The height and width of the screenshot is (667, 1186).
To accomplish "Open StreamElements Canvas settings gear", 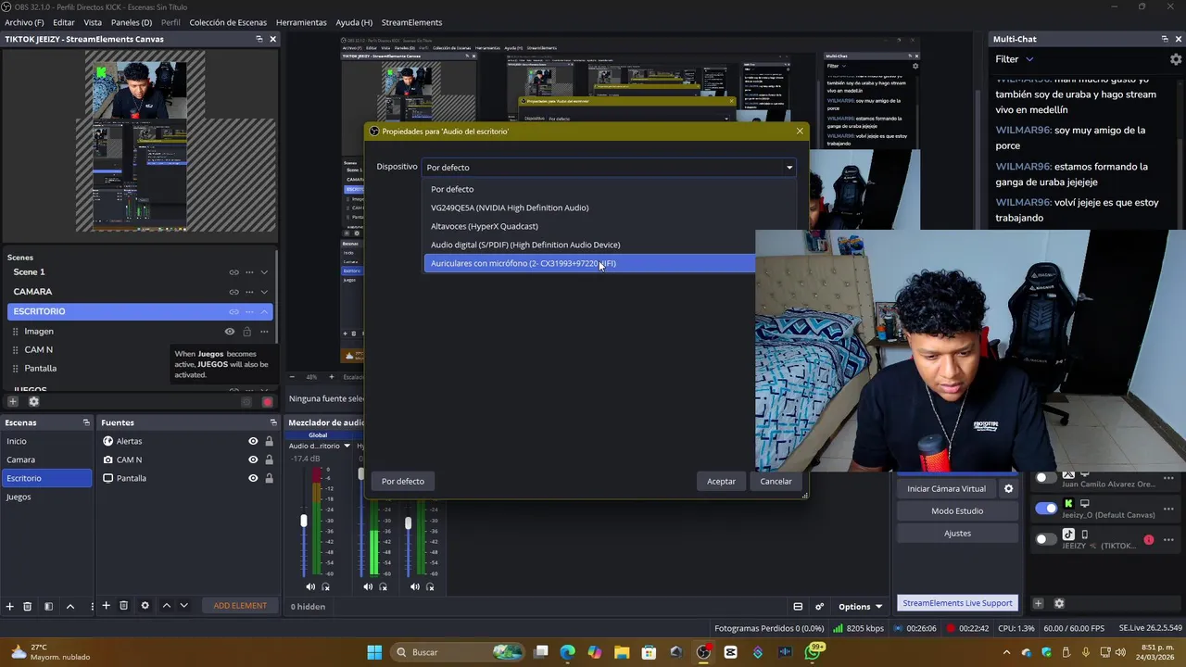I will click(x=34, y=402).
